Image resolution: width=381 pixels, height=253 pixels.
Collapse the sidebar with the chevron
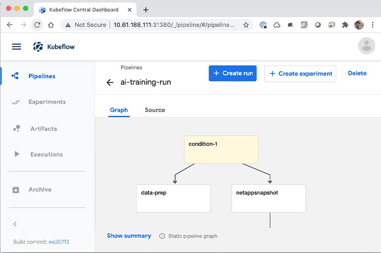point(15,224)
